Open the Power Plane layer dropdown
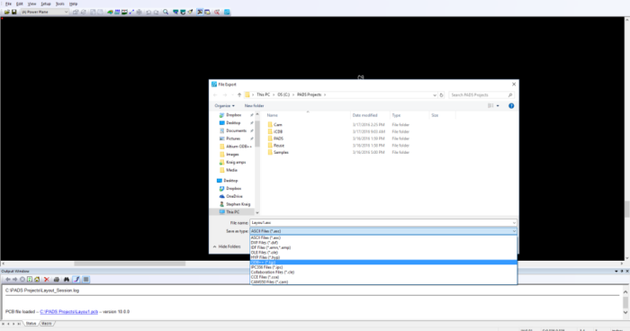Viewport: 630px width, 331px height. [x=45, y=12]
